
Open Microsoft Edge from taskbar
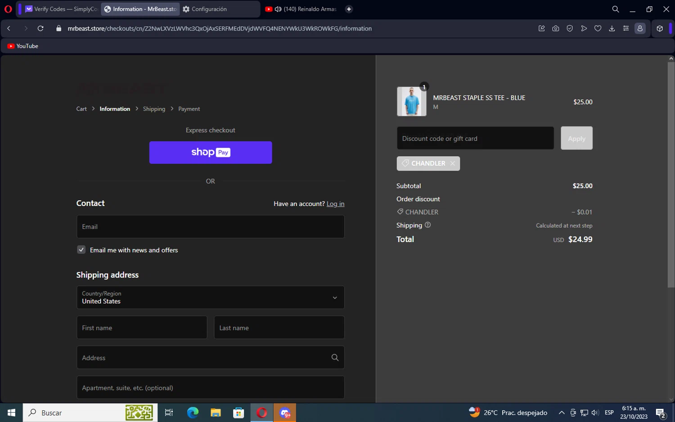(x=193, y=413)
